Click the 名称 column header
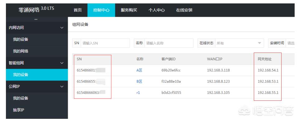This screenshot has height=121, width=299. 140,59
